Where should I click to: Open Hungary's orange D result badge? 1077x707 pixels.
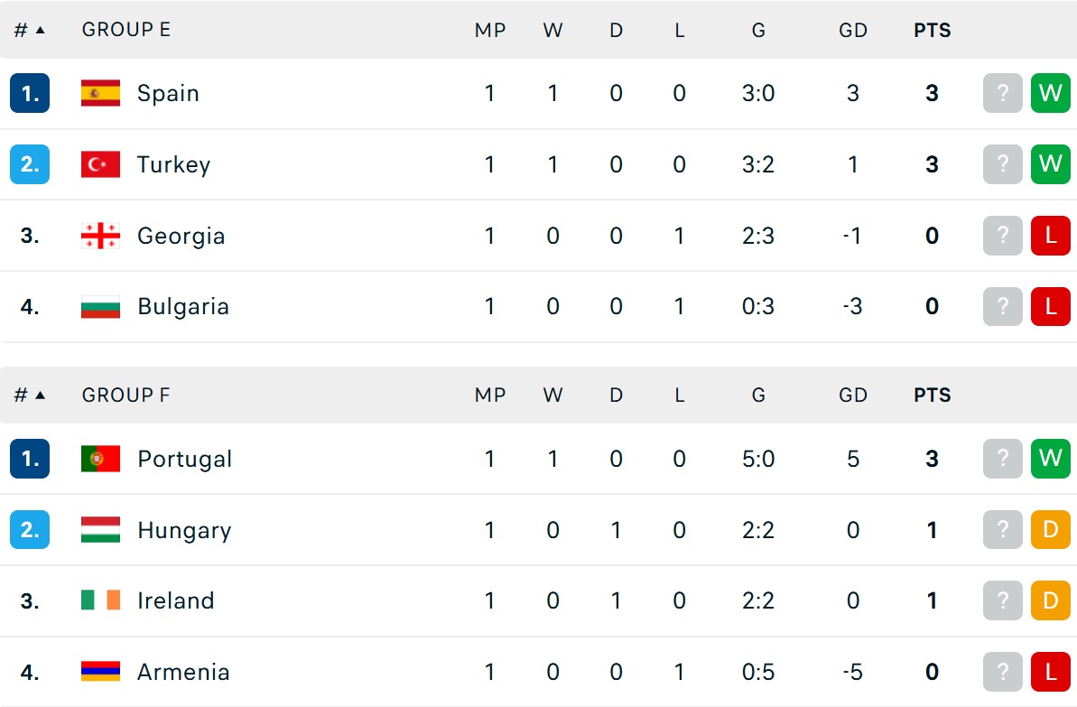pyautogui.click(x=1050, y=530)
